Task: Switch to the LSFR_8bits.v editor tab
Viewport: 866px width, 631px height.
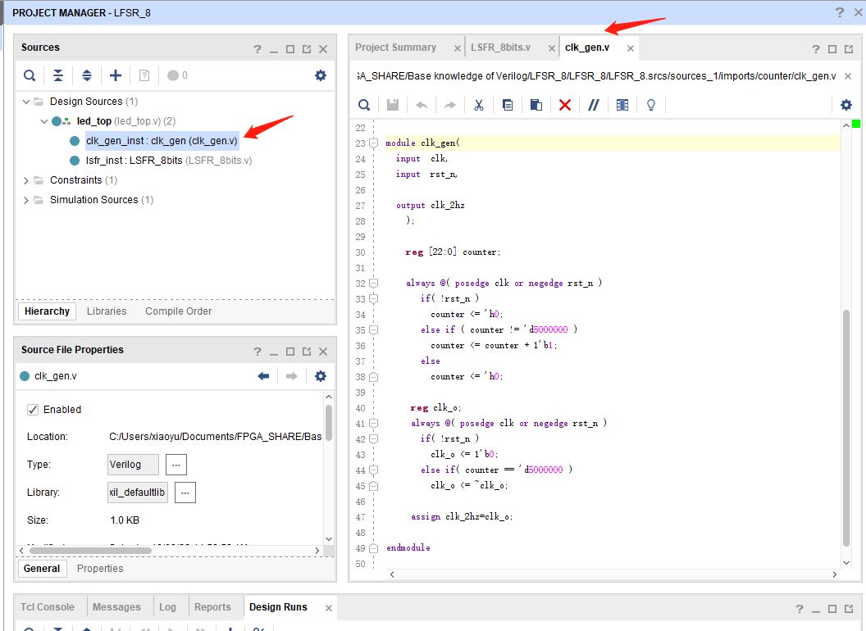Action: (500, 48)
